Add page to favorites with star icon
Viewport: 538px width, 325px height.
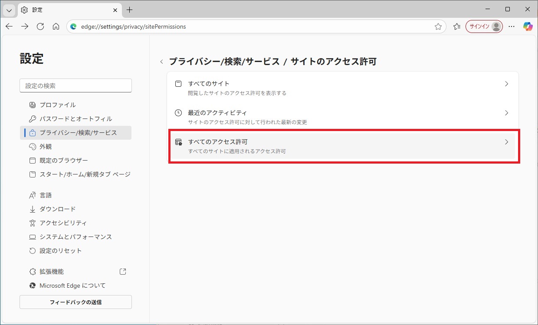(x=438, y=26)
